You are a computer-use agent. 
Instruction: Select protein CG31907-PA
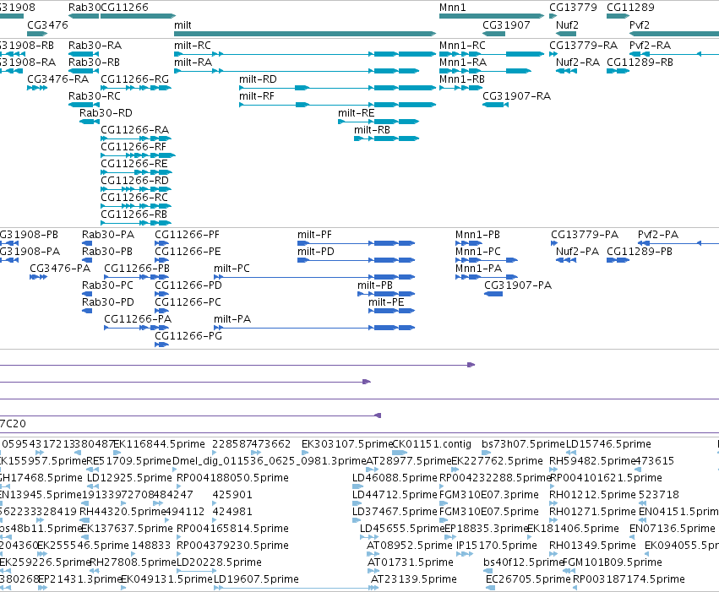click(493, 294)
